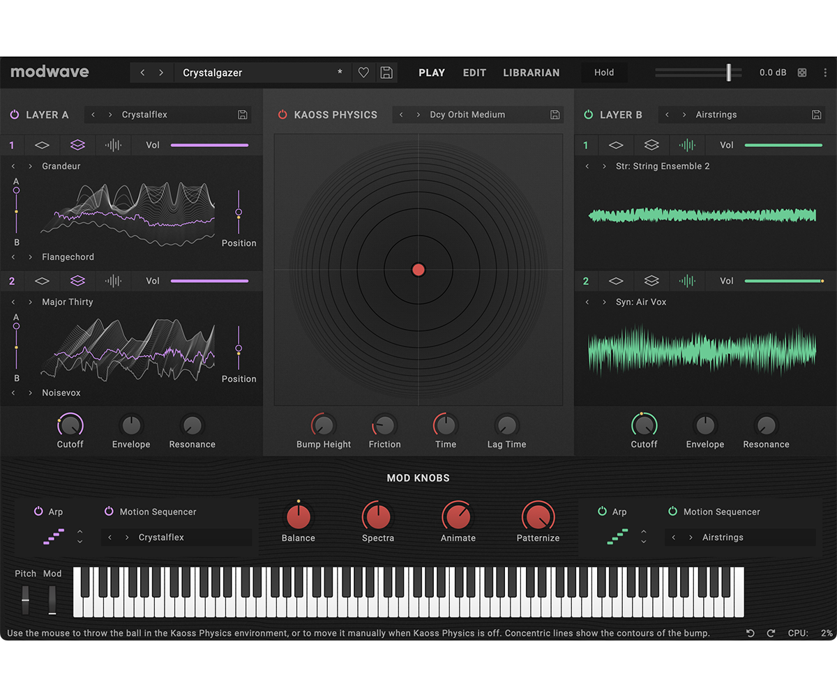The height and width of the screenshot is (697, 837).
Task: Open the Flangechord wavetable selector
Action: pos(68,257)
